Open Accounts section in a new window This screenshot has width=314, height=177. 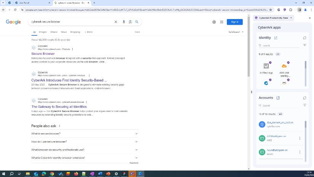pyautogui.click(x=278, y=98)
